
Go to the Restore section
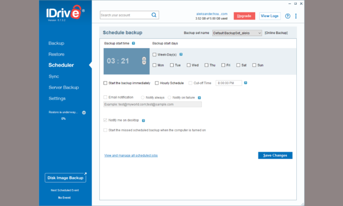[57, 55]
